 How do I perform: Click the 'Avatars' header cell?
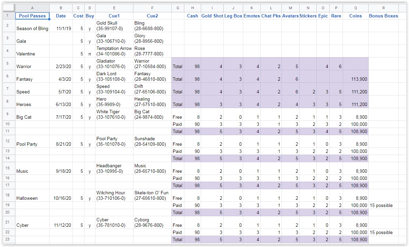tap(290, 16)
